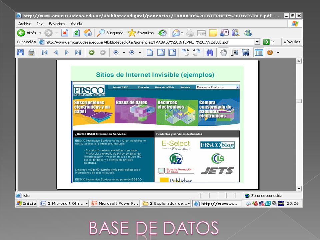Click the Sobre EBSCO link
The image size is (320, 240).
point(120,87)
